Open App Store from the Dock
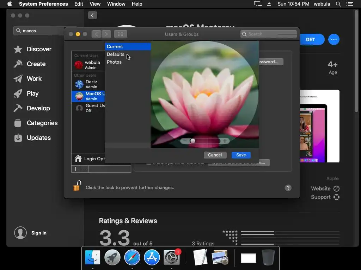 point(152,258)
